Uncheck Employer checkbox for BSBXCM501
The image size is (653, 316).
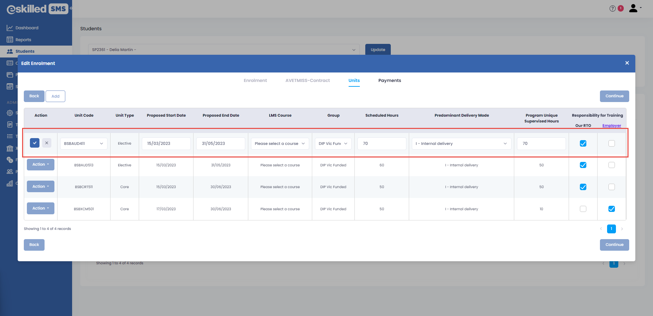click(x=612, y=209)
